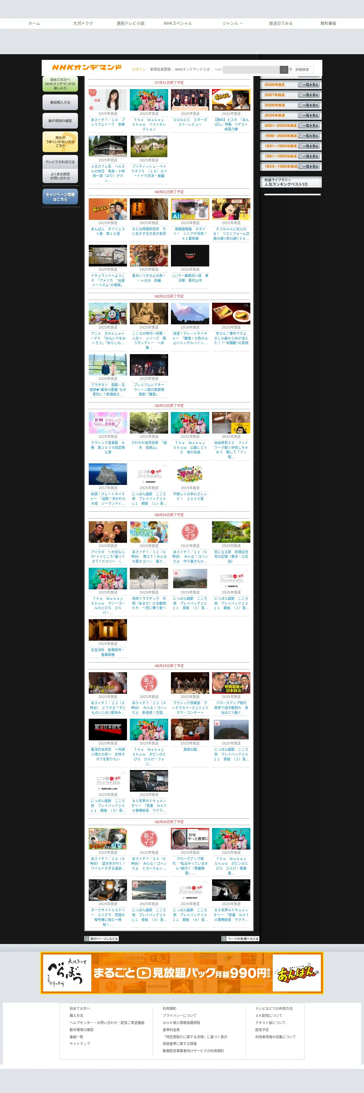
Task: Open thumbnail for クローズアップ現代 衆参で過半数割れ
Action: (x=231, y=683)
